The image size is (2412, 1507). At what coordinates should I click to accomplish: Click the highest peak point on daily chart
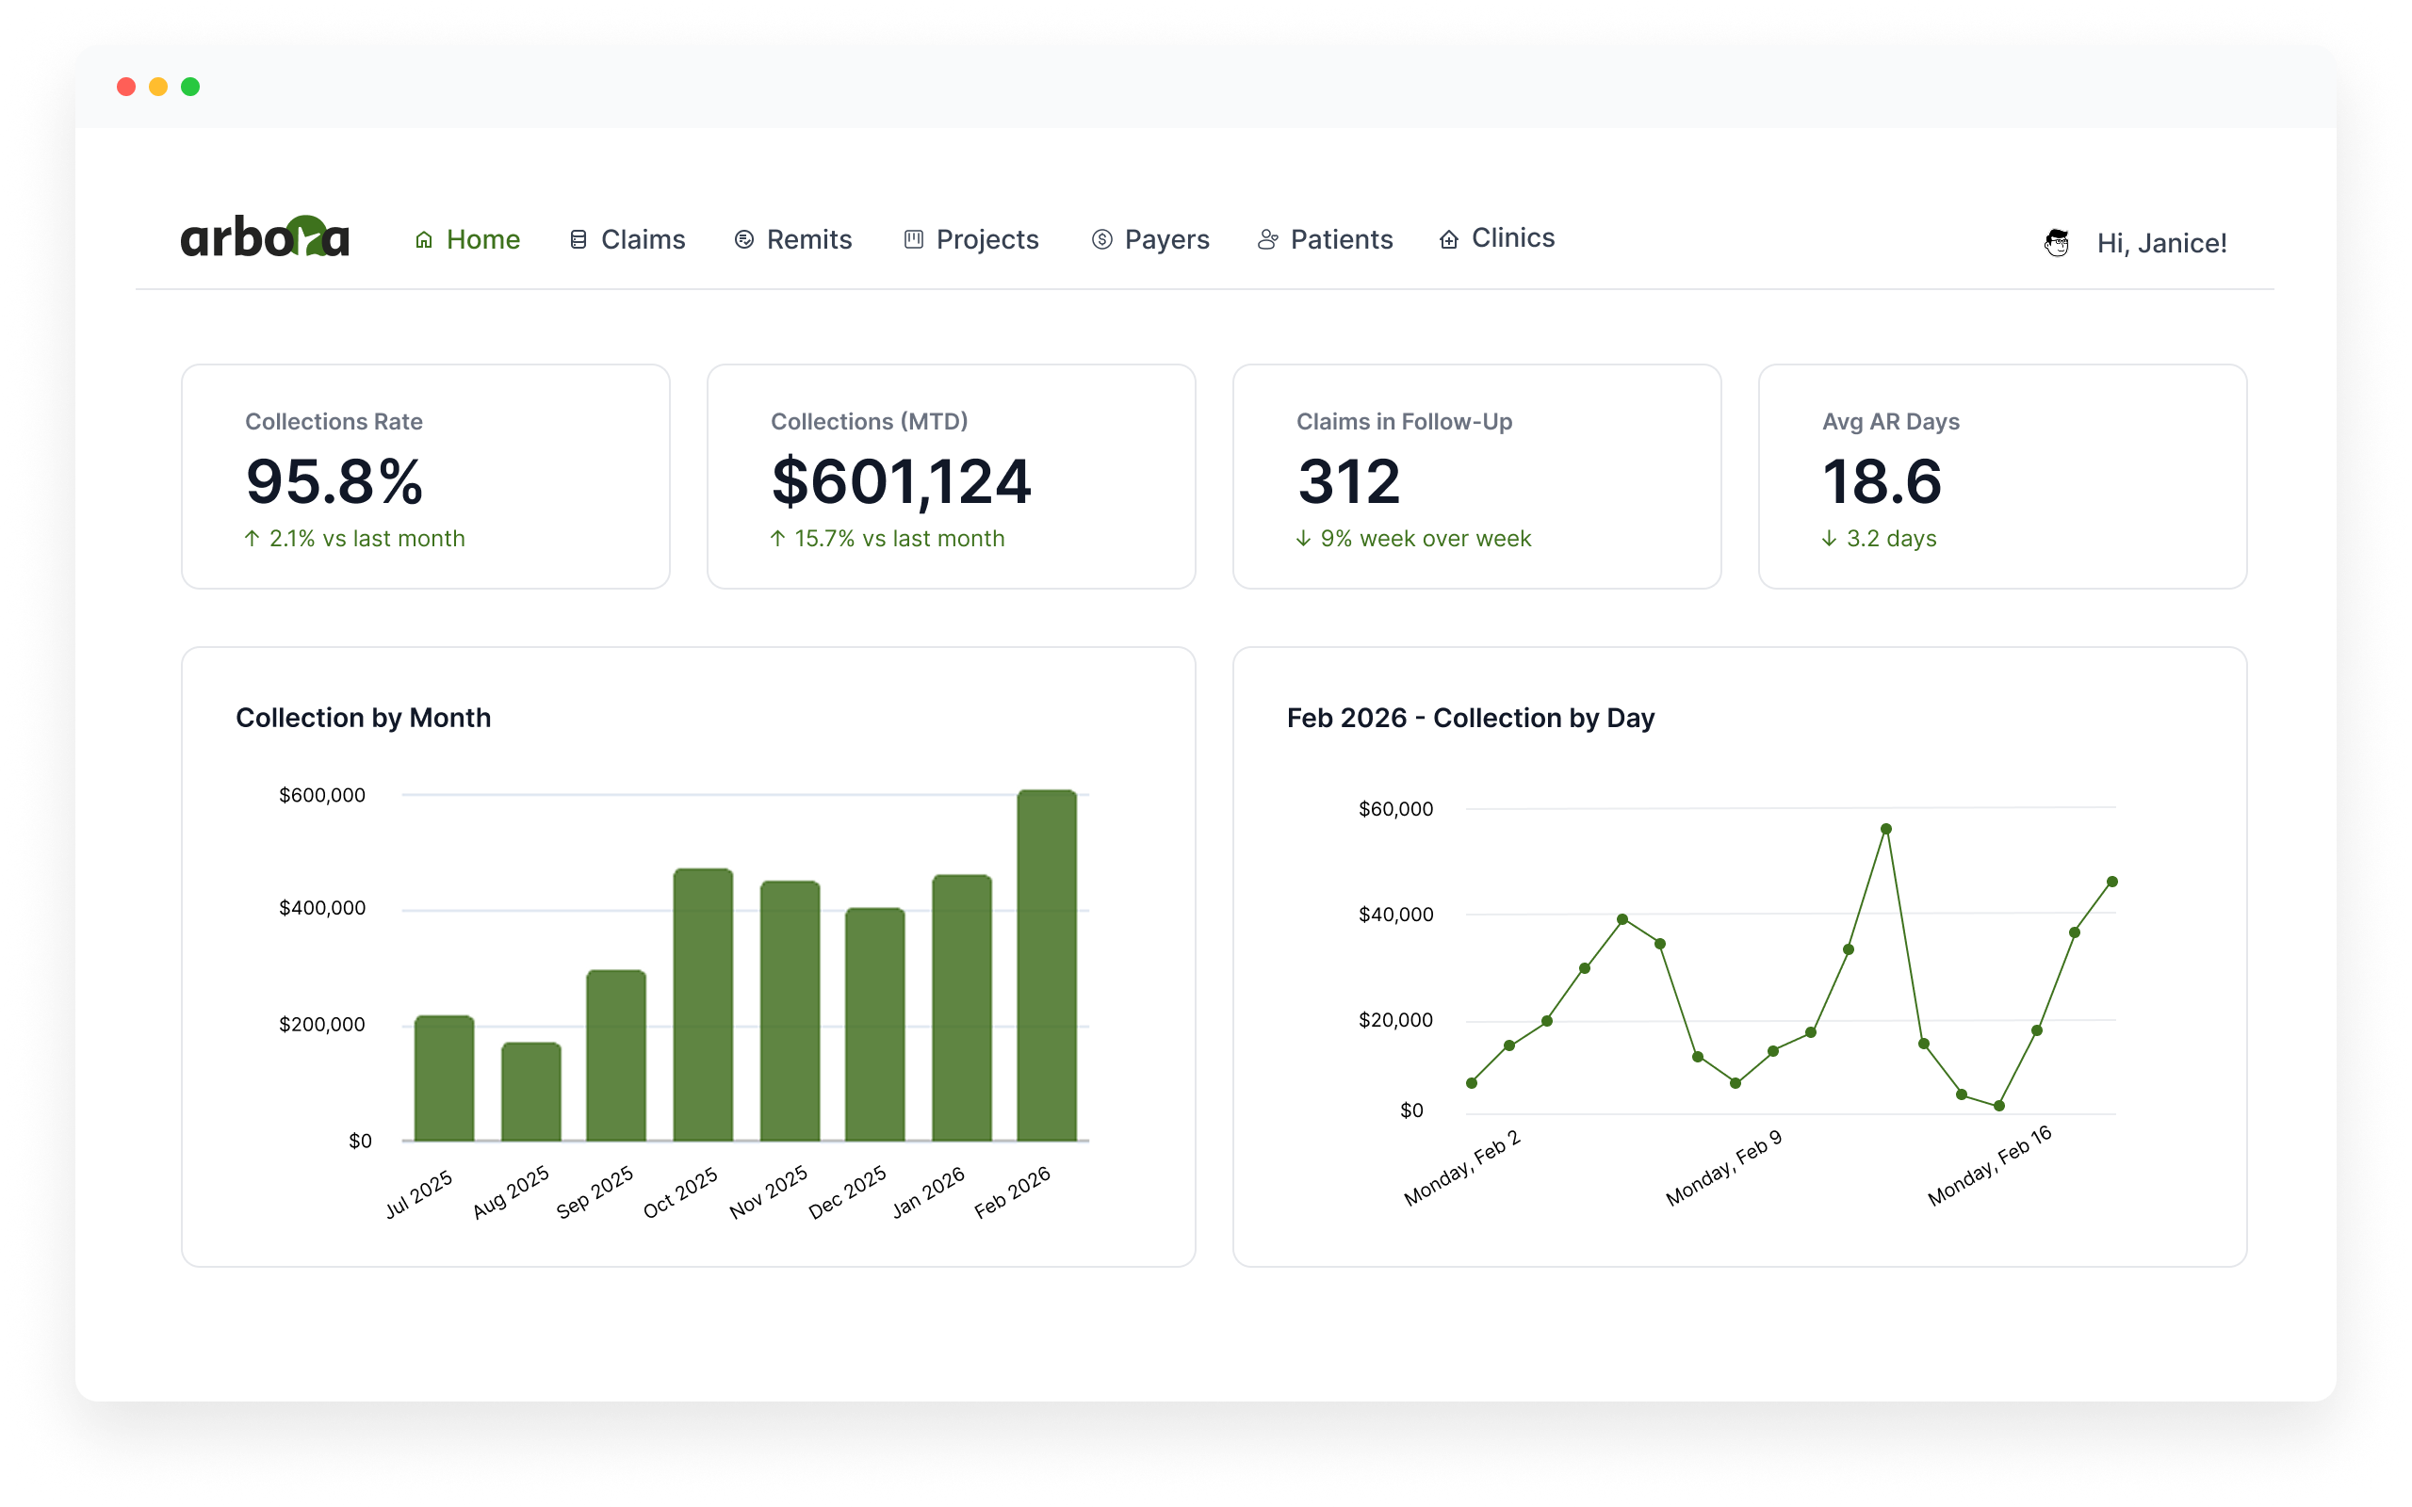[x=1885, y=828]
